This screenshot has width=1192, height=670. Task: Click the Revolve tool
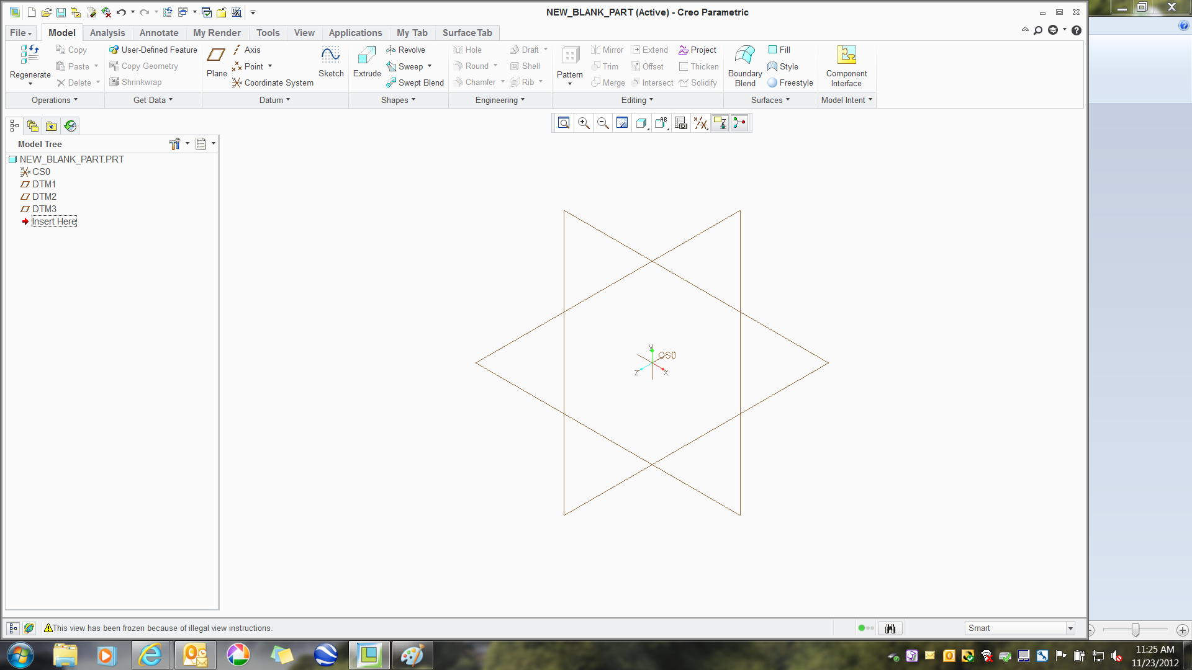click(405, 50)
